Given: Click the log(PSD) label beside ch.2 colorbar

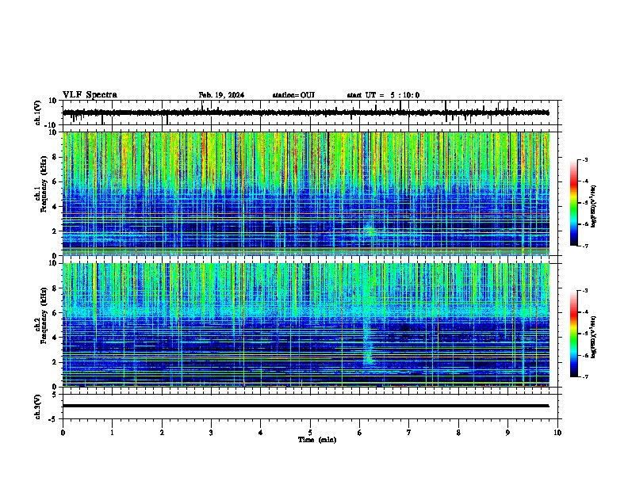Looking at the screenshot, I should (593, 337).
